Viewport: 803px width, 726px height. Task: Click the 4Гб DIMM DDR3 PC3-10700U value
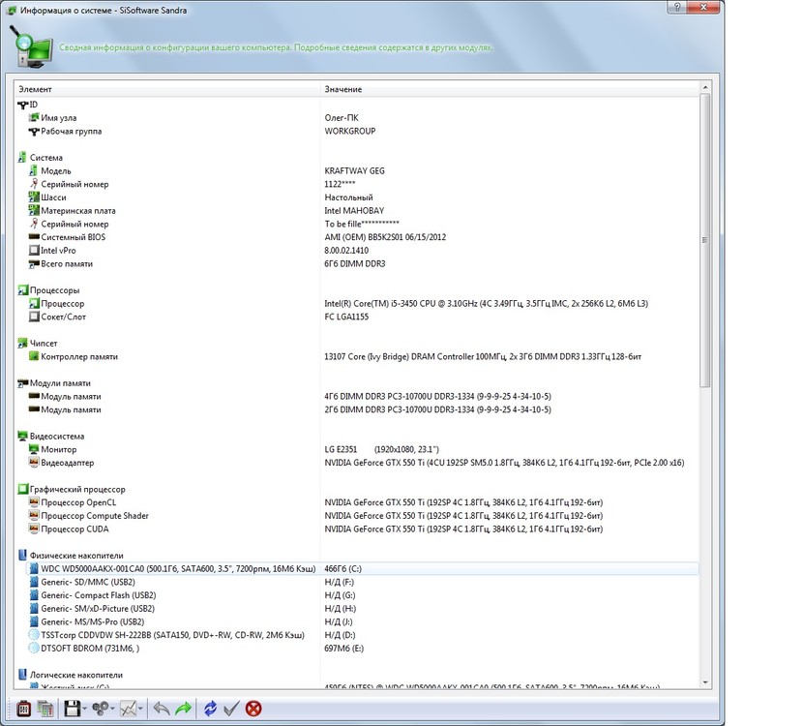click(438, 397)
